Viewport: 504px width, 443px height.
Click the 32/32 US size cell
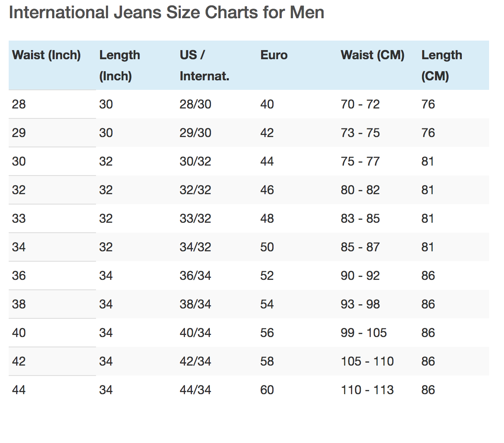pos(195,190)
